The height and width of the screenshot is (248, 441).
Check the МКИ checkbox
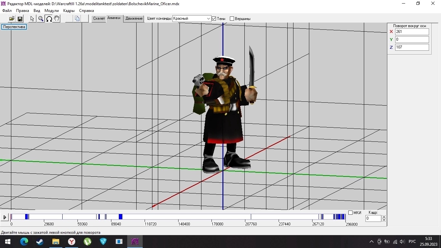click(x=350, y=212)
